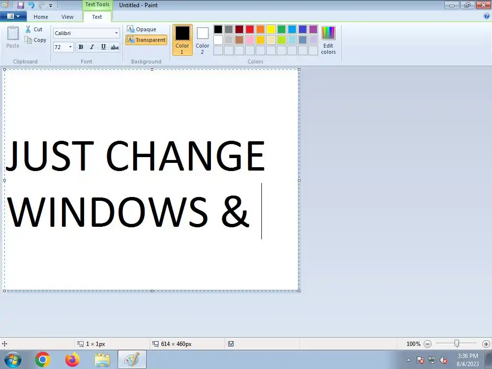Click the Save icon in quick access toolbar
The height and width of the screenshot is (369, 492).
[x=20, y=5]
